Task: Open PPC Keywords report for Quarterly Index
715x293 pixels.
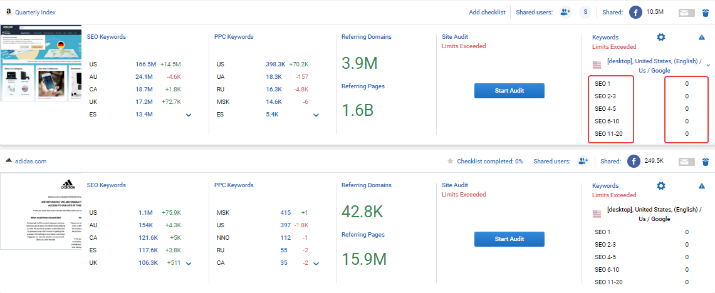Action: 234,37
